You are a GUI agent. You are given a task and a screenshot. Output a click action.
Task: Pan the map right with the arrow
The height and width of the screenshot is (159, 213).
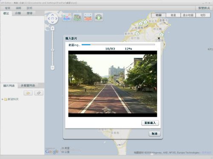click(x=56, y=19)
